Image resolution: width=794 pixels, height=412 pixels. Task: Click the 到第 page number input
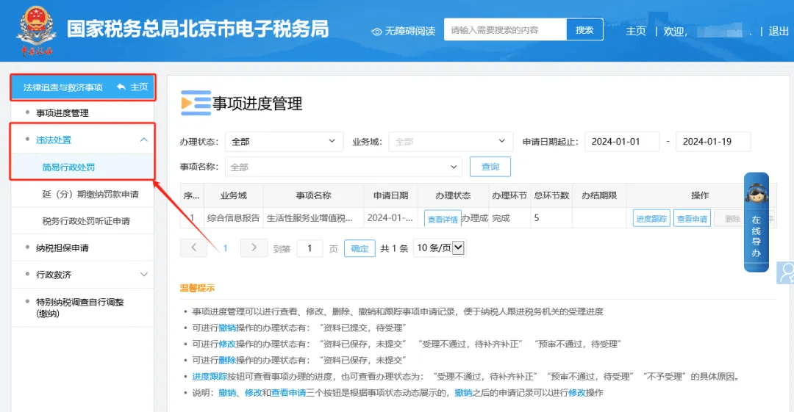tap(310, 248)
